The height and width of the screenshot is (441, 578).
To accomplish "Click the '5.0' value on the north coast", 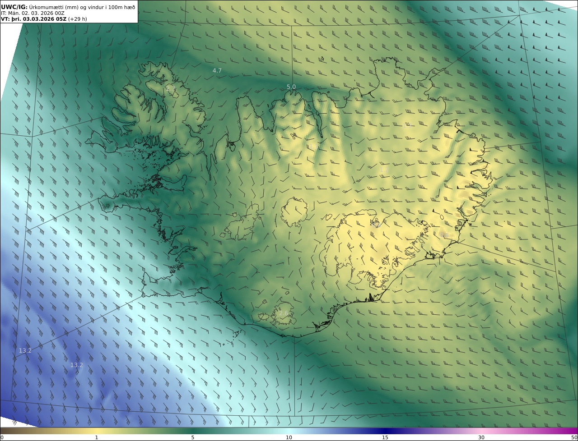I will click(291, 87).
